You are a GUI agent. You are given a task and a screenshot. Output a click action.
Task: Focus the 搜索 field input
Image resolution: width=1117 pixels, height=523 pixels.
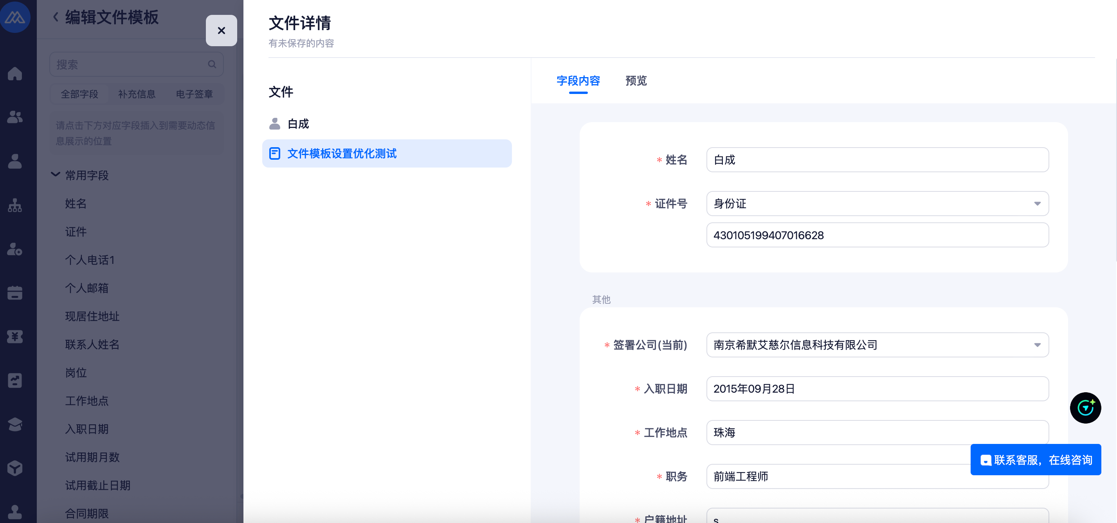[137, 64]
